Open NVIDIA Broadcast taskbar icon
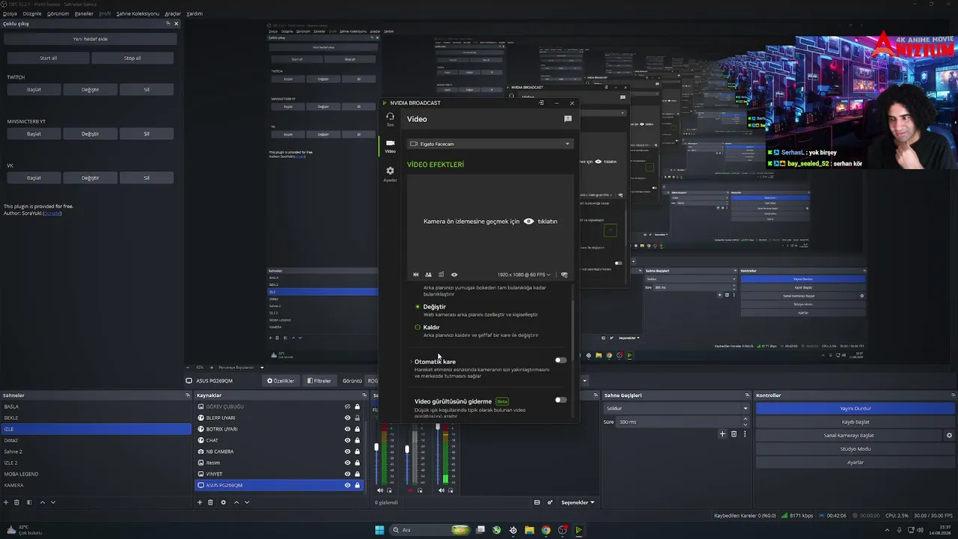 pyautogui.click(x=579, y=530)
